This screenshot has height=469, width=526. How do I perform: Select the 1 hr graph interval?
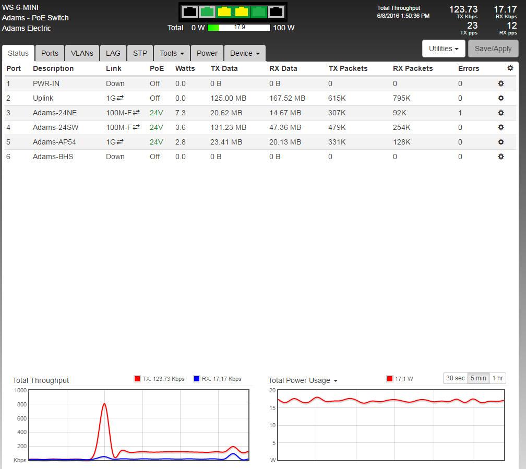497,378
